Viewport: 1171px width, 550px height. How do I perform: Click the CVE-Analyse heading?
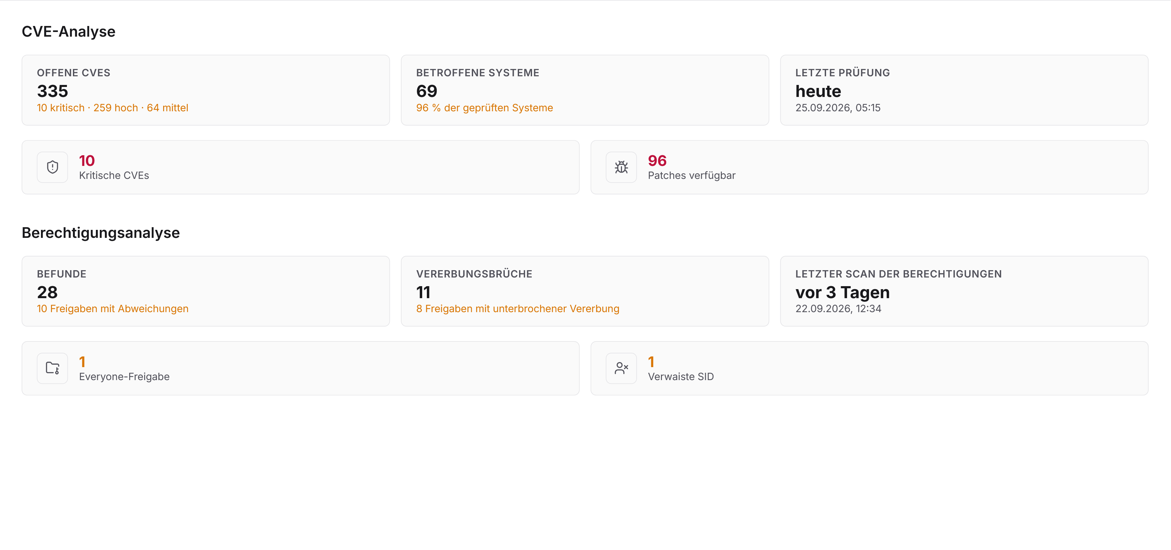69,31
